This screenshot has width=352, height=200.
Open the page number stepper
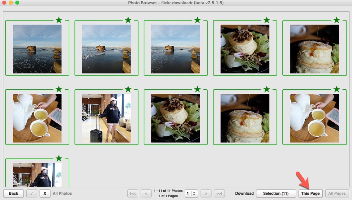click(x=191, y=193)
